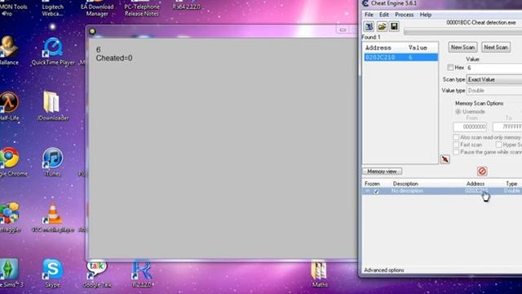Viewport: 522px width, 294px height.
Task: Open the Logitech Webcam desktop icon
Action: click(52, 9)
